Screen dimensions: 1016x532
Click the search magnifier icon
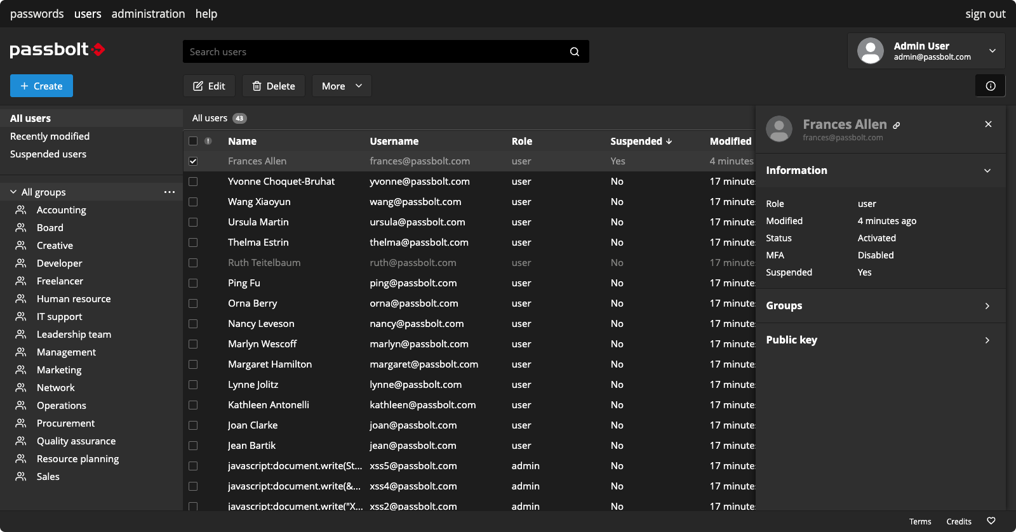575,51
